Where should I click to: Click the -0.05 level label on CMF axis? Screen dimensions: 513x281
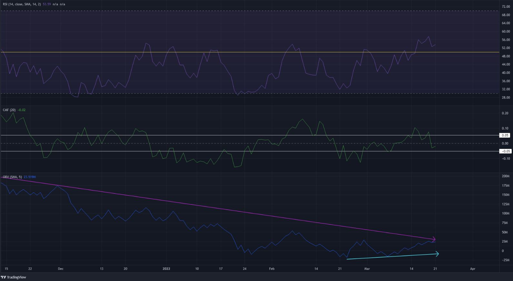[505, 151]
